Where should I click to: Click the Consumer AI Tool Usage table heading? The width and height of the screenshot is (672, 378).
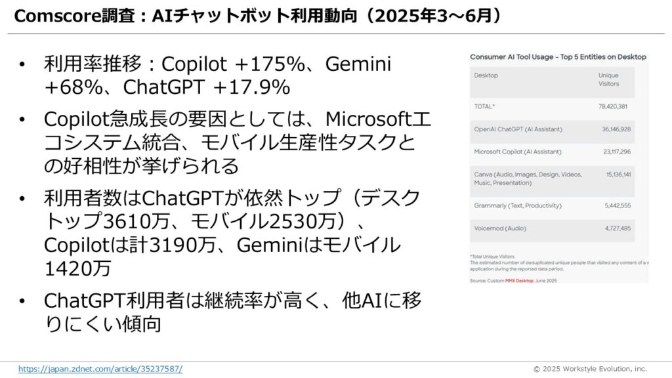[x=558, y=57]
